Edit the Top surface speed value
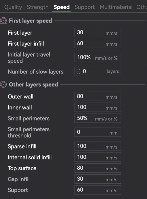The height and width of the screenshot is (199, 147). coord(98,168)
